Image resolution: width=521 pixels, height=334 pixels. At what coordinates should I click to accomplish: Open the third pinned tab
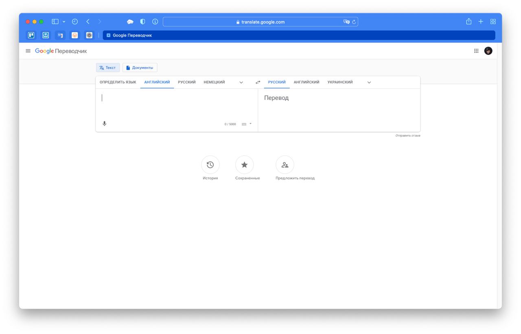(x=60, y=35)
